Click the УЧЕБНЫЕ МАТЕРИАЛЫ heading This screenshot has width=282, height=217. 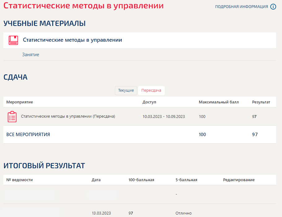coord(45,23)
